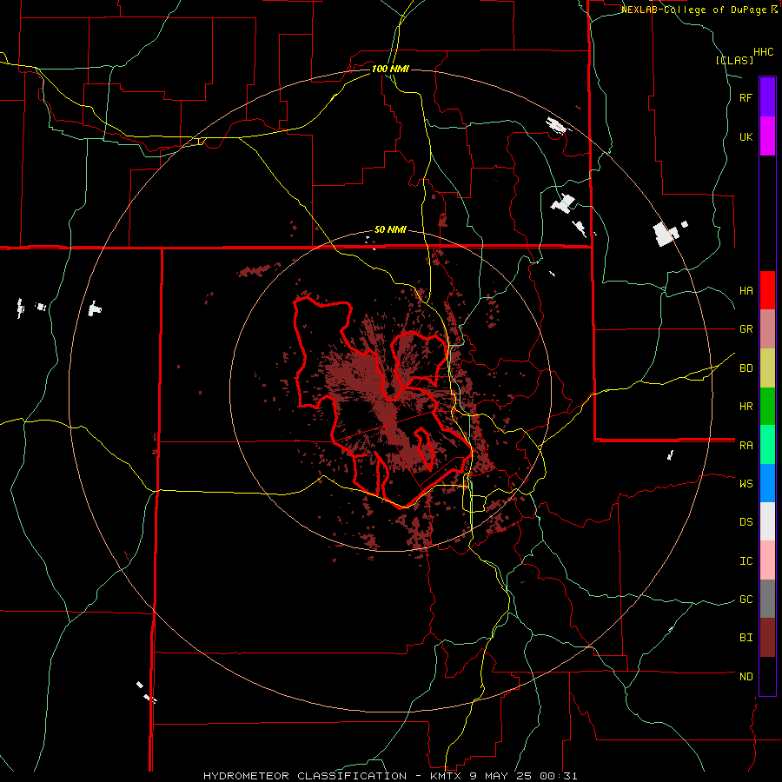Click the blue WS legend swatch
782x782 pixels.
point(767,483)
